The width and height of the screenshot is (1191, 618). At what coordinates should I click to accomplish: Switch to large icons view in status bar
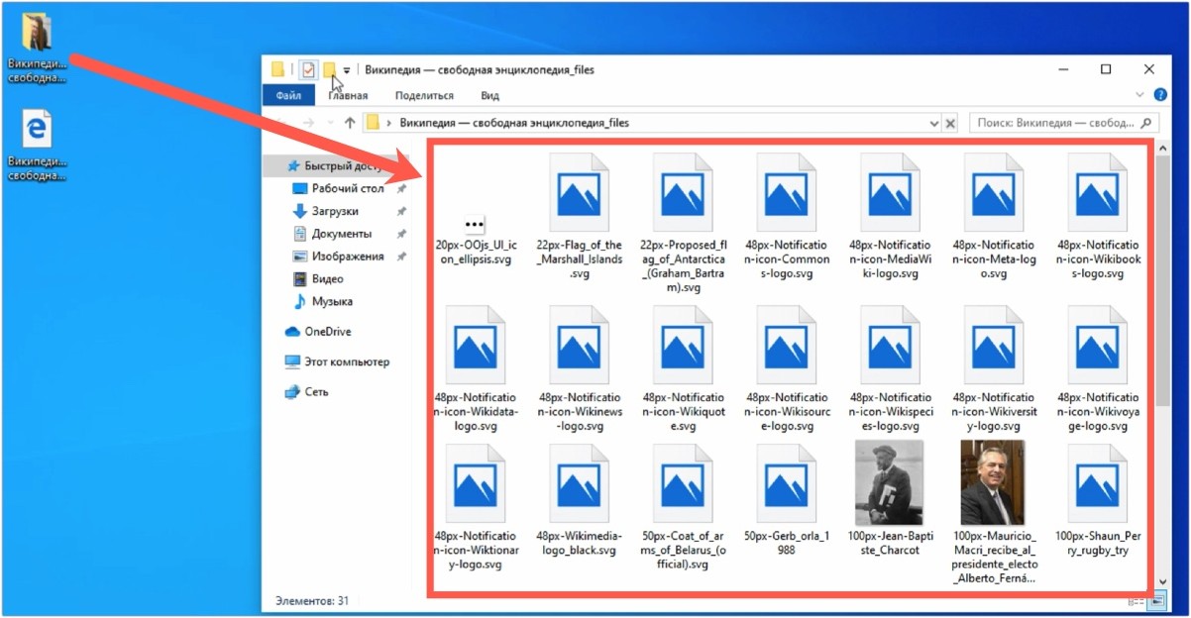coord(1157,601)
